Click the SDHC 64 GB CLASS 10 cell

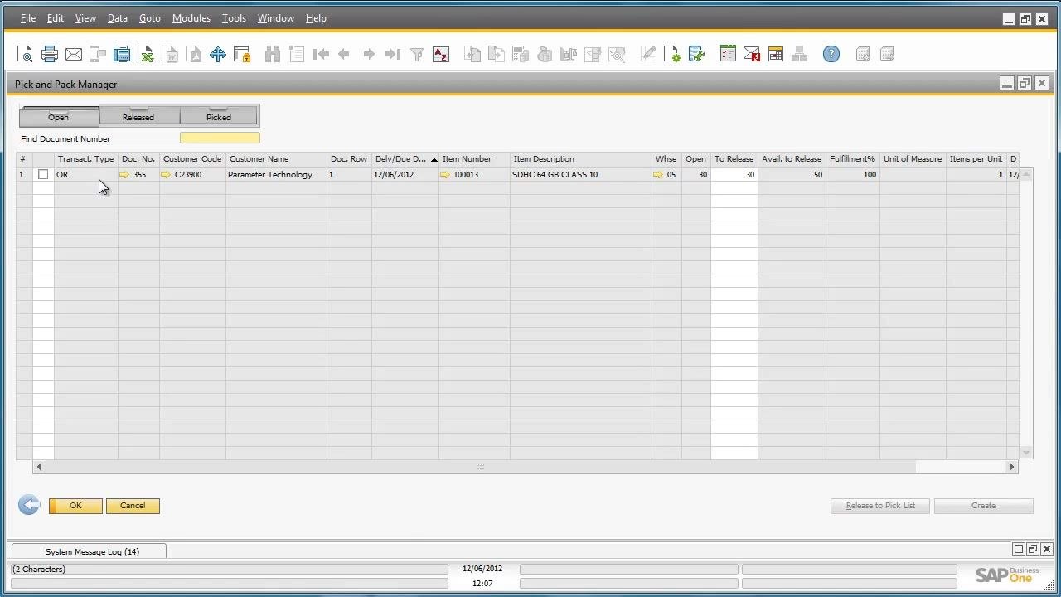pos(580,175)
